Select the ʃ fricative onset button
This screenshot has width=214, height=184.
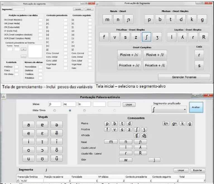click(146, 37)
